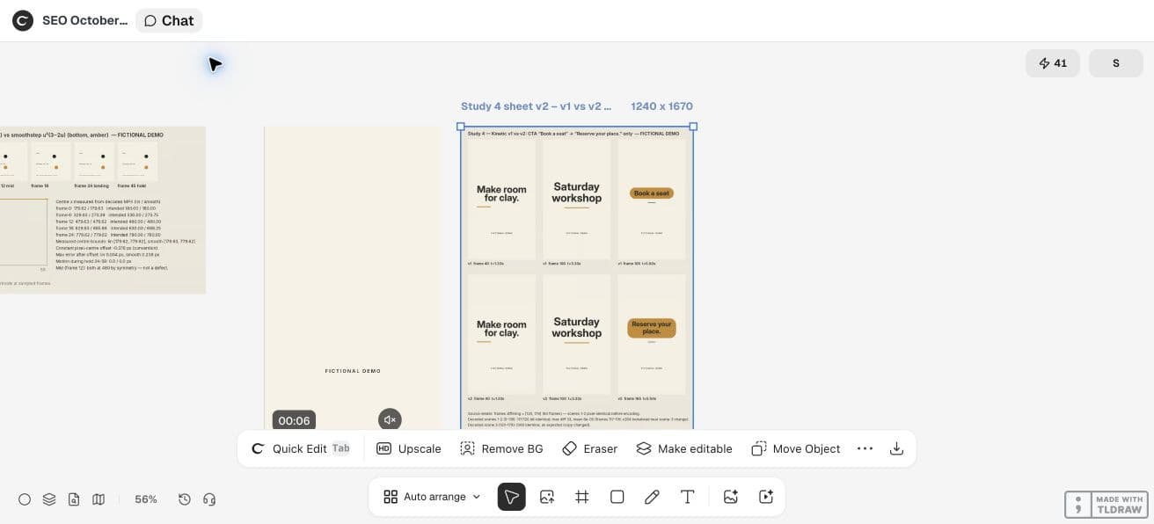Select the smoothstep chart sheet on the left

(103, 210)
